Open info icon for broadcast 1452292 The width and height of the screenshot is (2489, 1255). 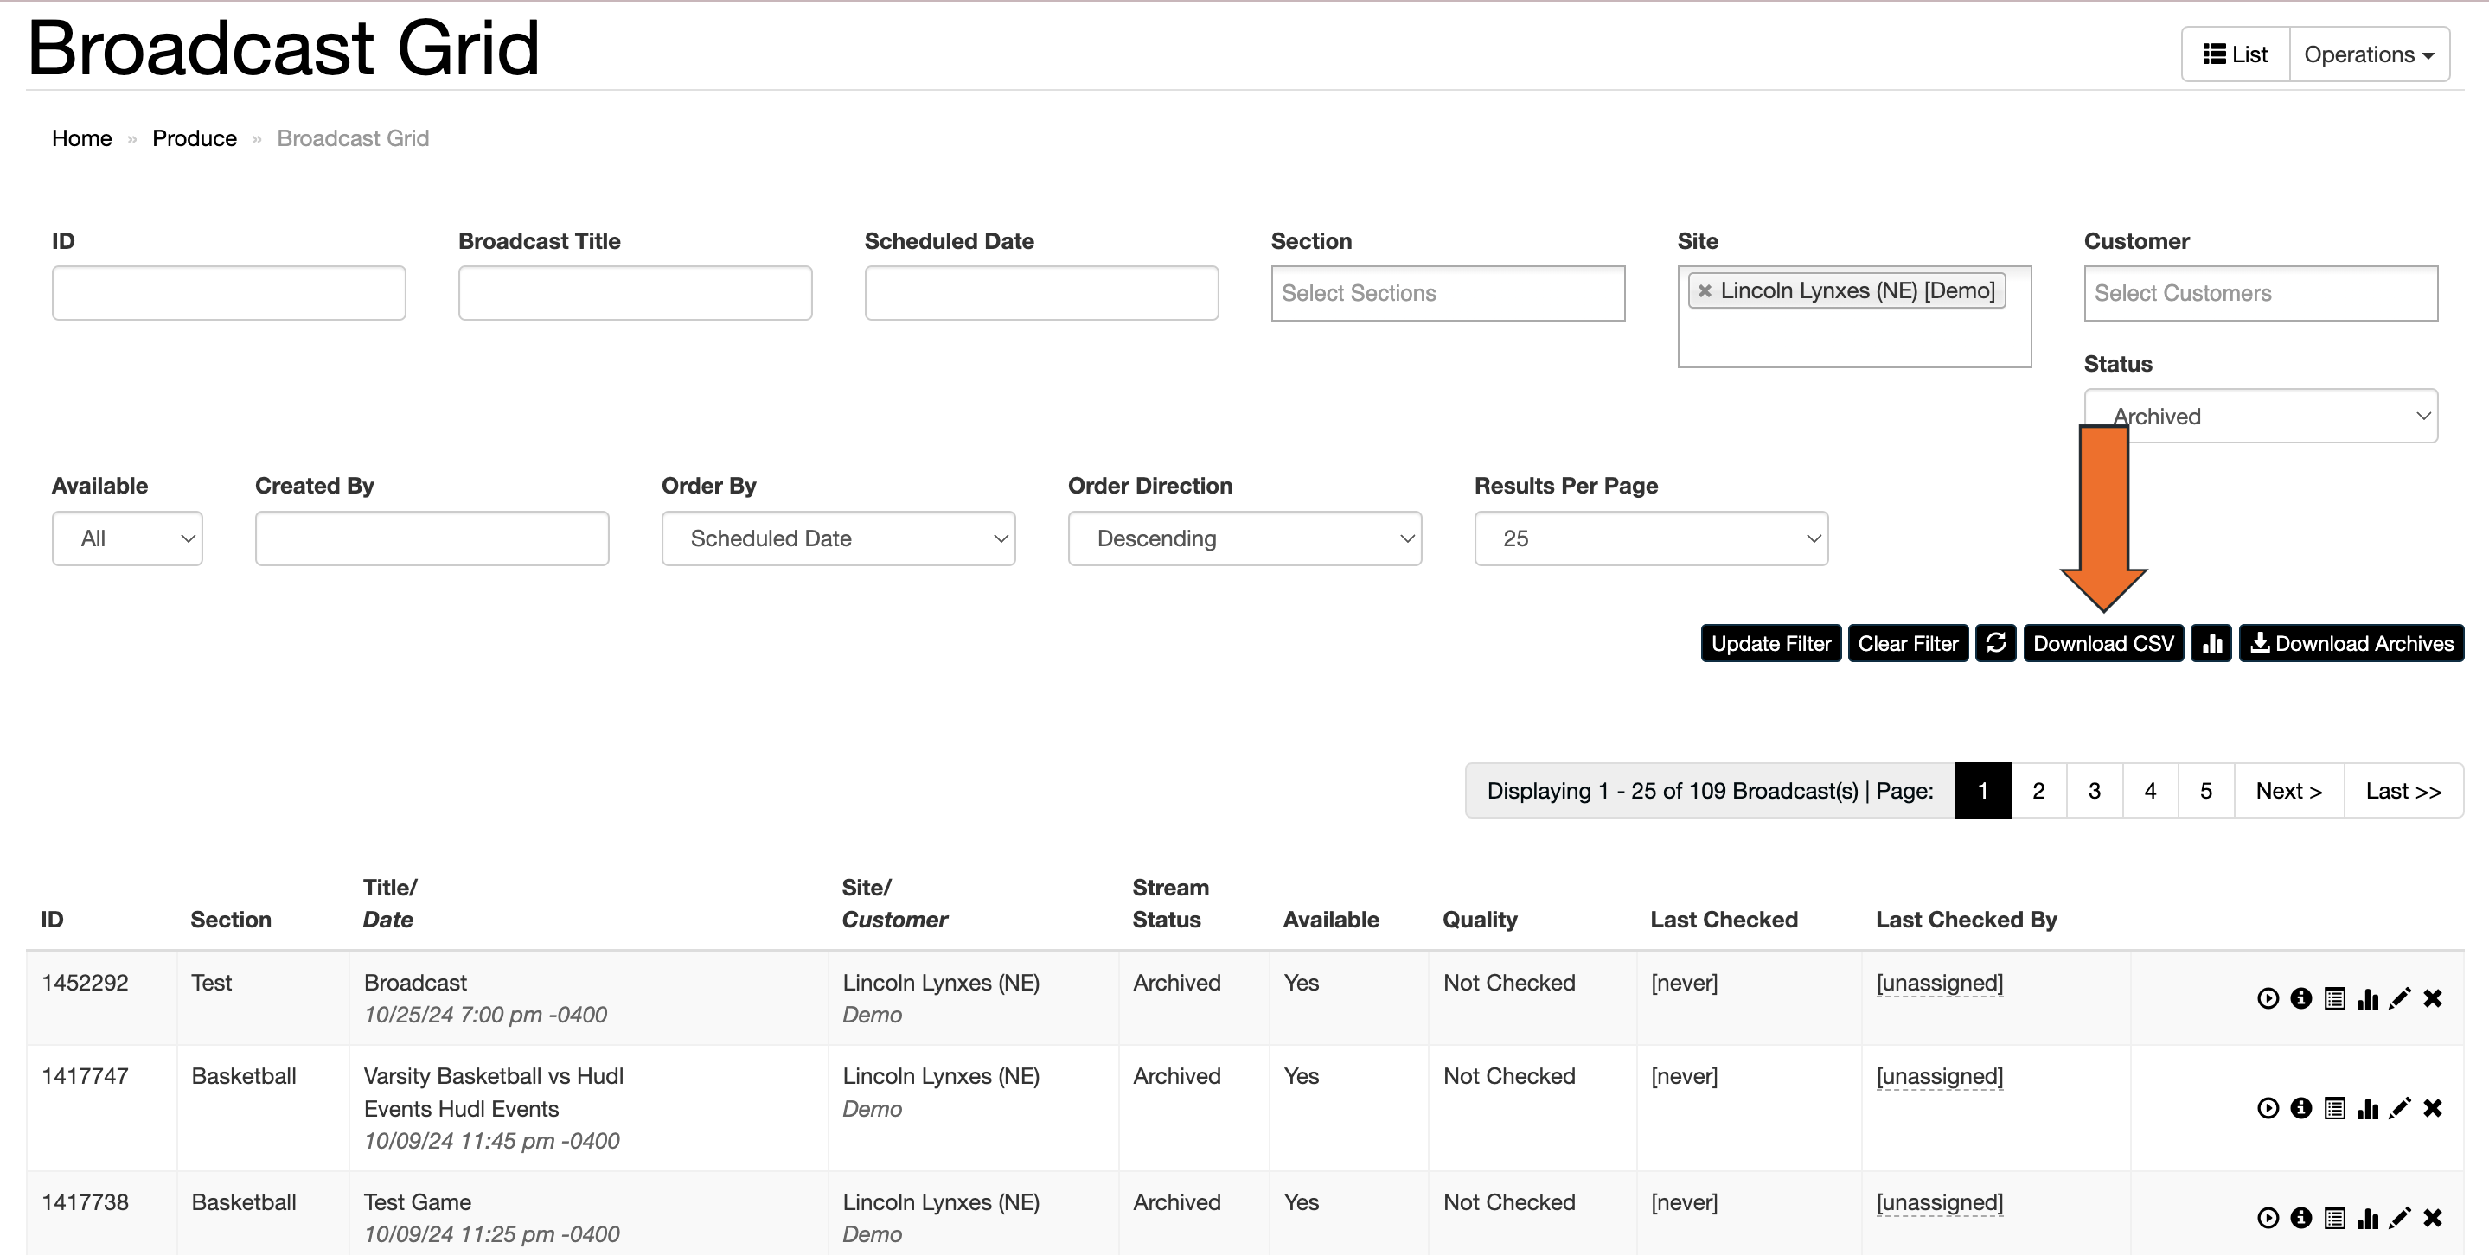pyautogui.click(x=2300, y=998)
